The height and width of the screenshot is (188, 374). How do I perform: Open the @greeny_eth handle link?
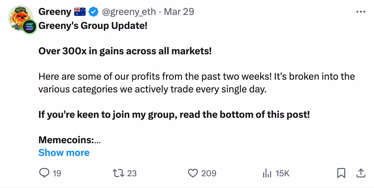pos(128,12)
